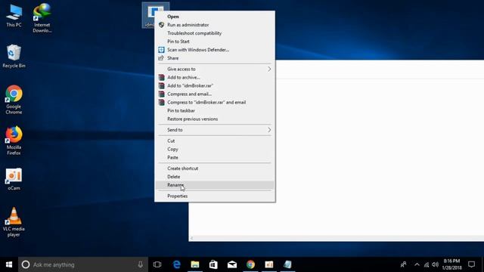Open network status tray icon
This screenshot has width=484, height=272.
[427, 264]
